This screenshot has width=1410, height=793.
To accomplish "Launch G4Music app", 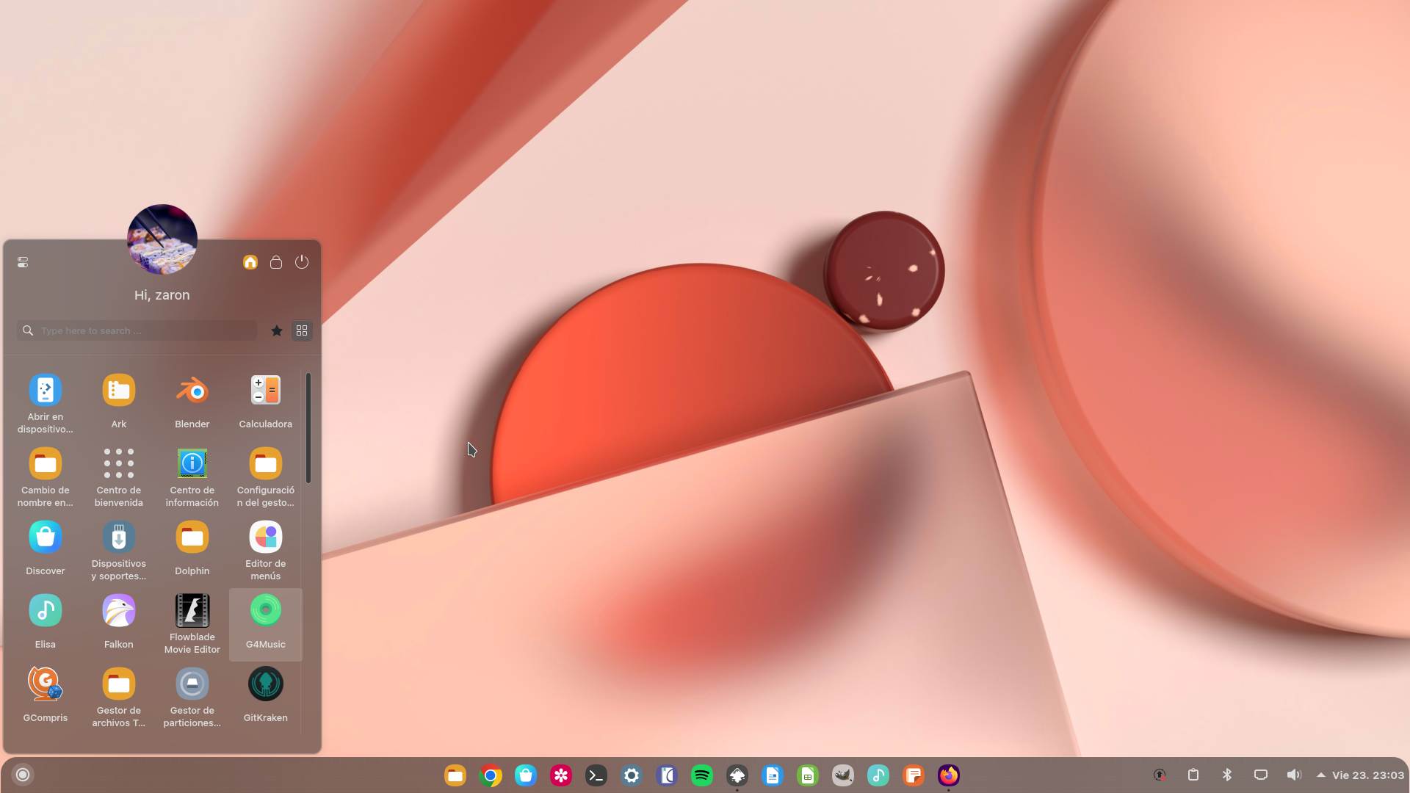I will 266,624.
